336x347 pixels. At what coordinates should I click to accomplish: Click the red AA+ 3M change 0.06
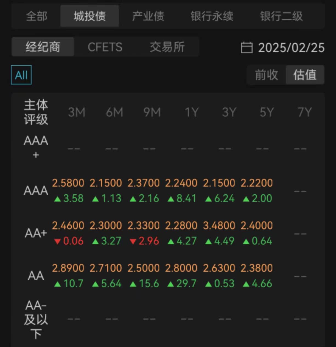tap(69, 241)
